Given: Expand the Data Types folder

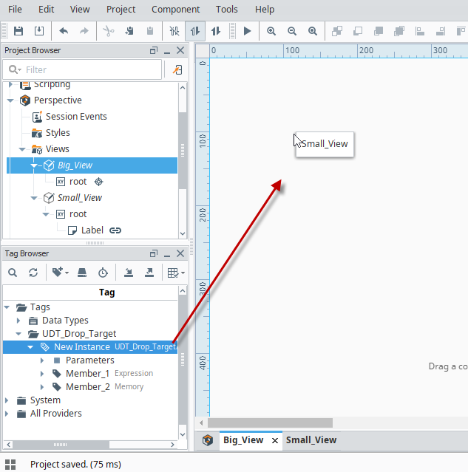Looking at the screenshot, I should [18, 321].
